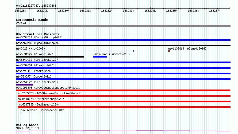The width and height of the screenshot is (238, 134).
Task: Click the nsv3022 (Kidd2008) label
Action: click(x=30, y=48)
